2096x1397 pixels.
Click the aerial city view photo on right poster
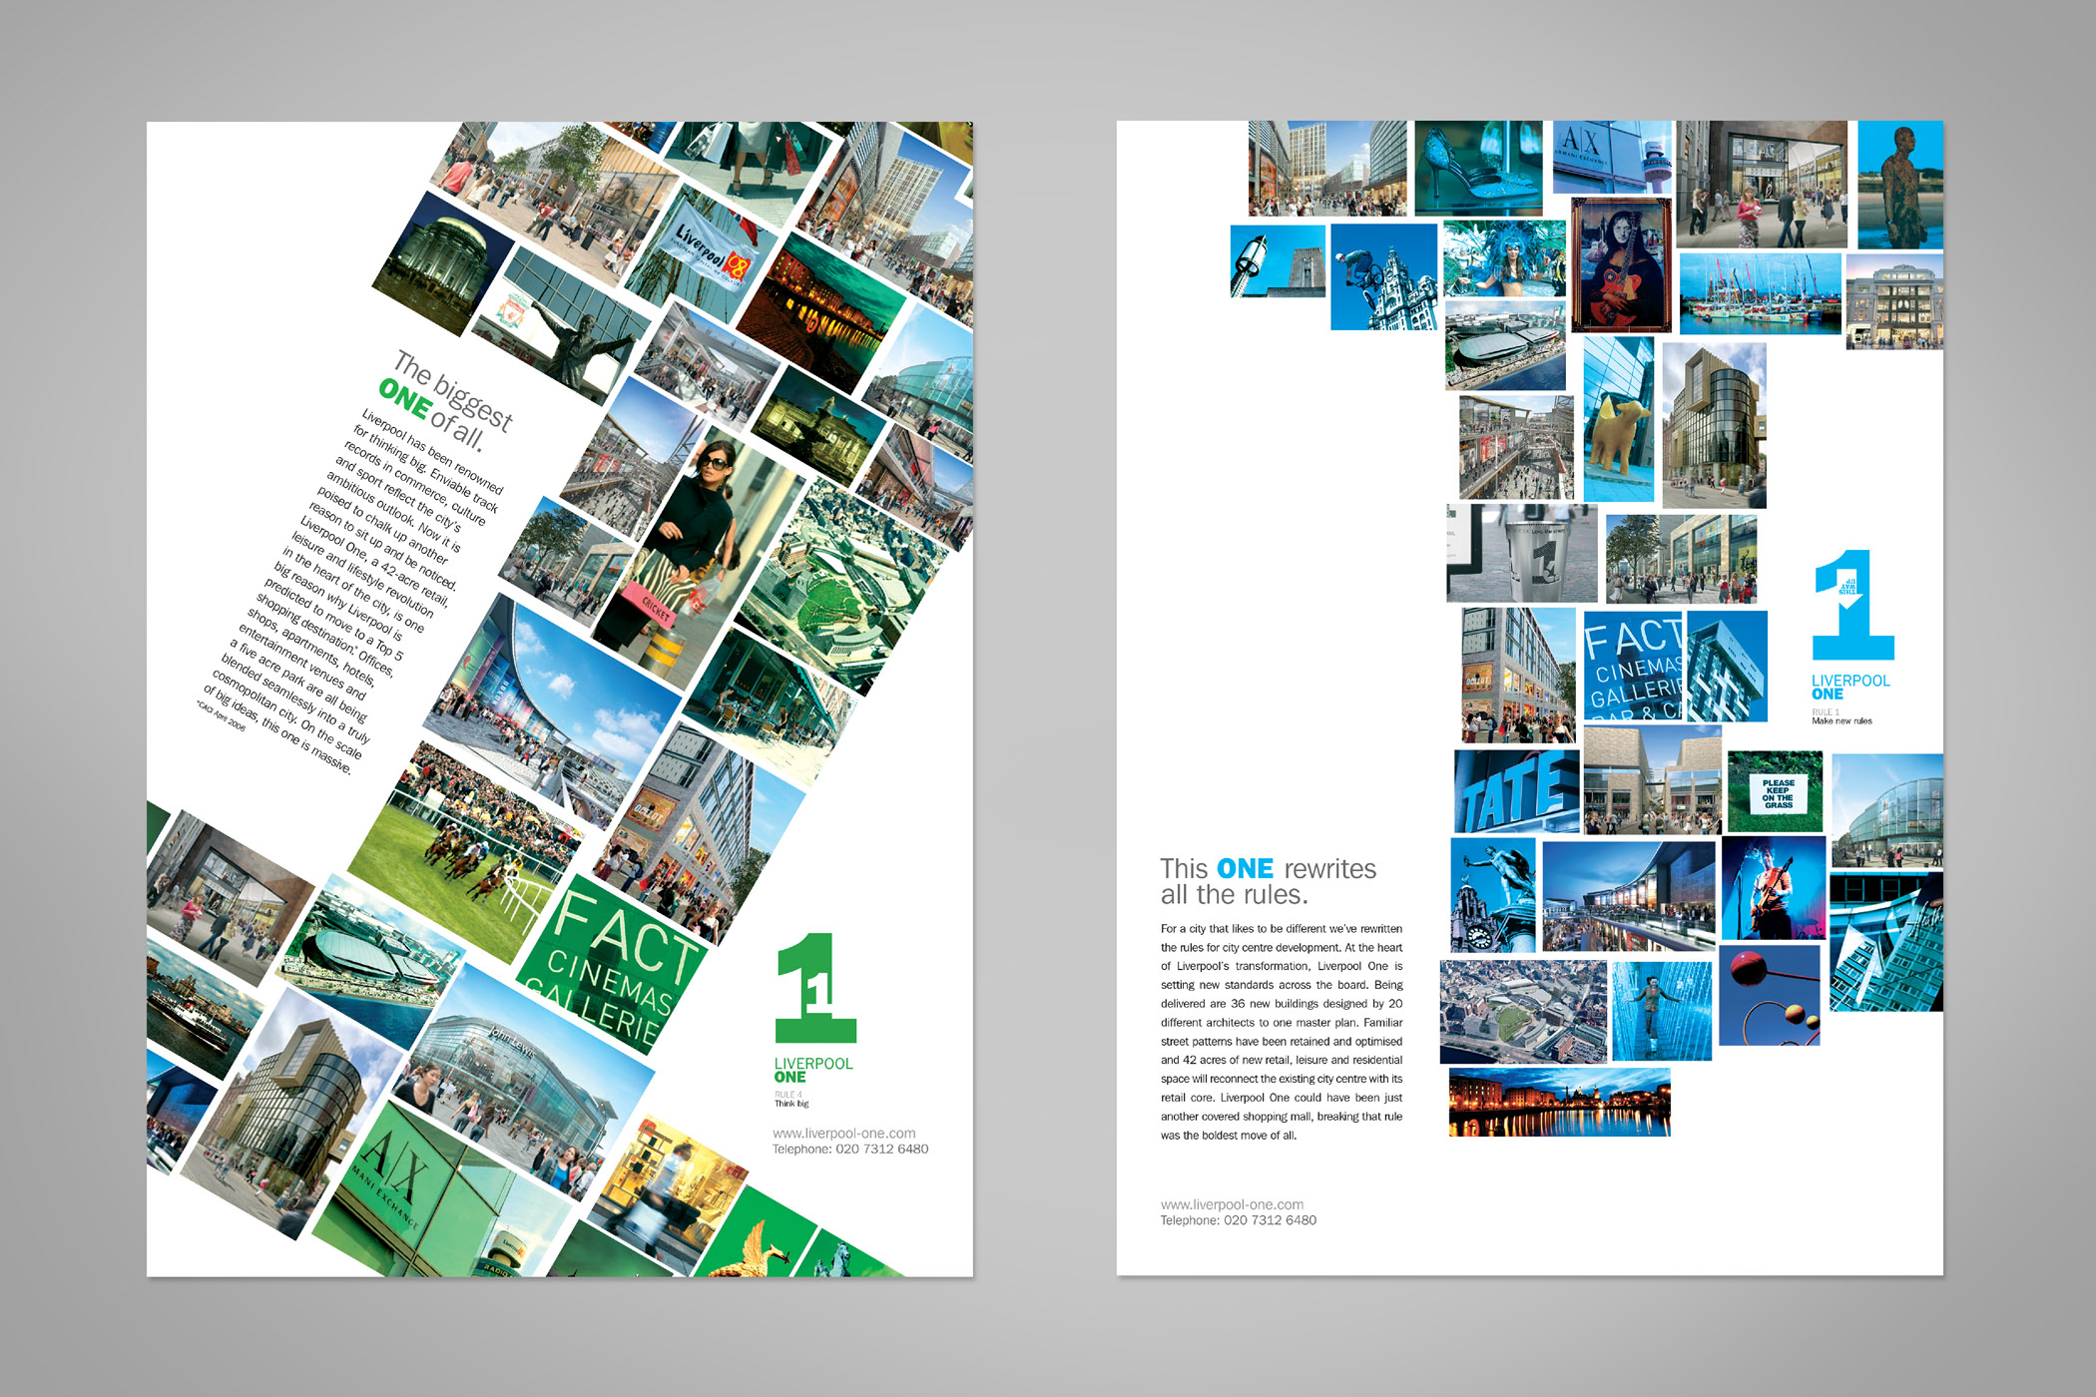click(1523, 1012)
